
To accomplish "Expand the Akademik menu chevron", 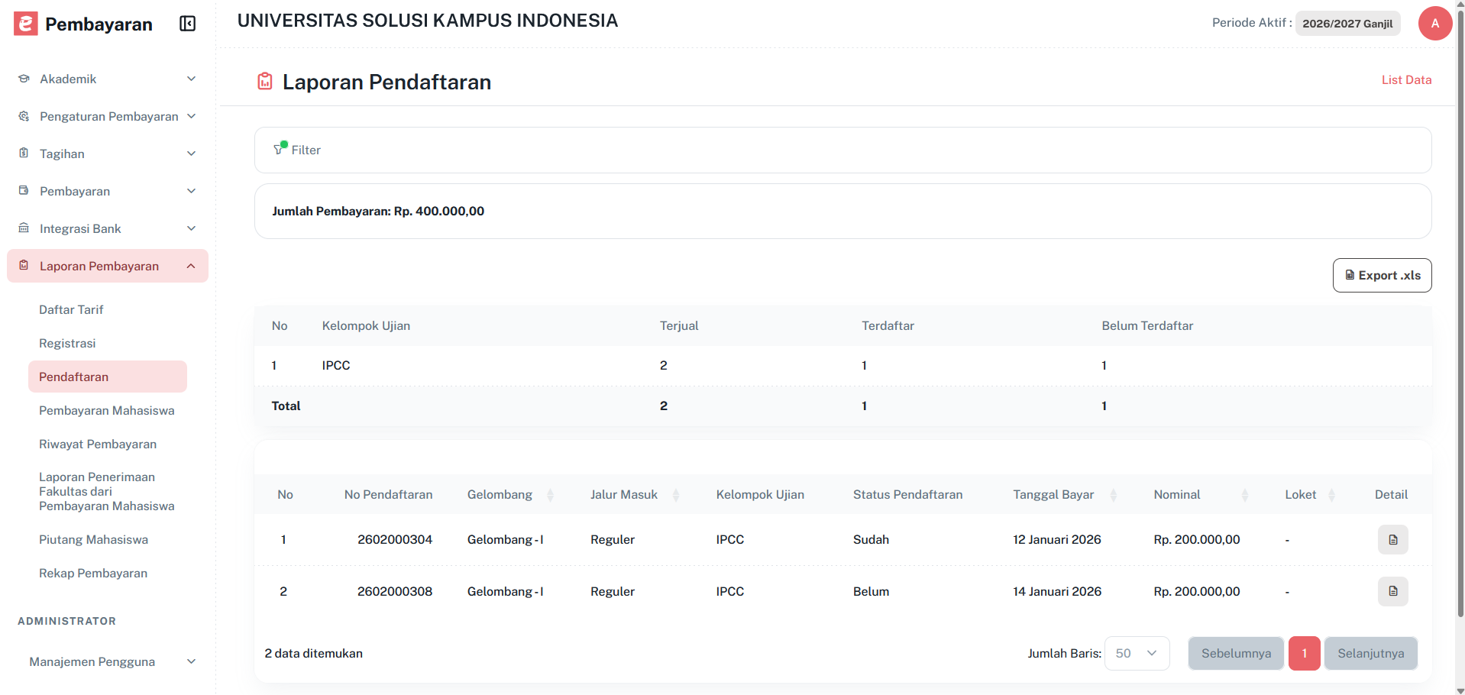I will (x=192, y=79).
